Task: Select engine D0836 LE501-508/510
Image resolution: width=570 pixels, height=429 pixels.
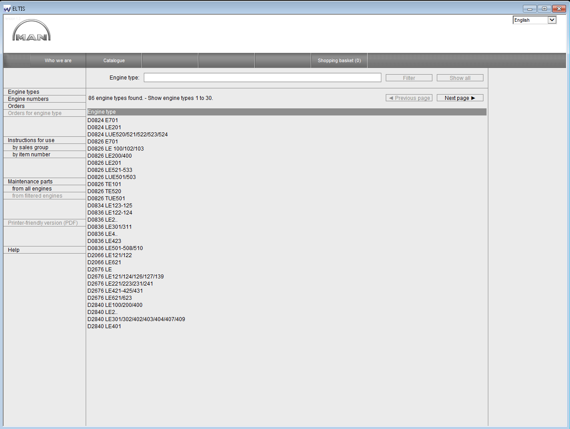Action: point(115,248)
